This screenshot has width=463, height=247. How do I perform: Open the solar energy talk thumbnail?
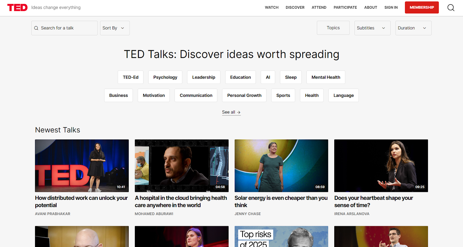tap(281, 166)
